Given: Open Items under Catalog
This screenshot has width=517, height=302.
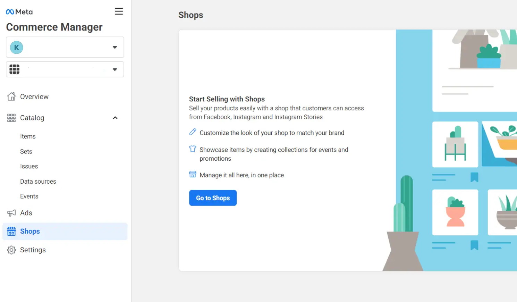Looking at the screenshot, I should pos(28,136).
